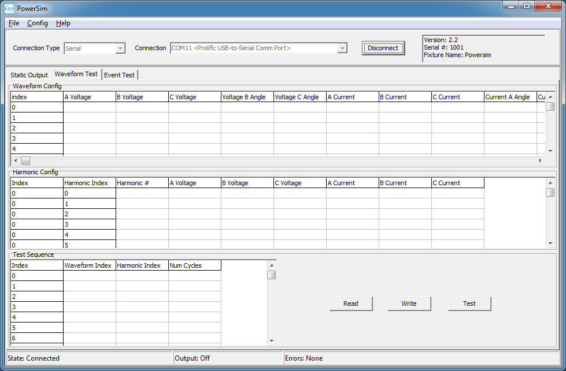The height and width of the screenshot is (371, 566).
Task: Click the Waveform Index header in Test Sequence
Action: click(x=90, y=265)
